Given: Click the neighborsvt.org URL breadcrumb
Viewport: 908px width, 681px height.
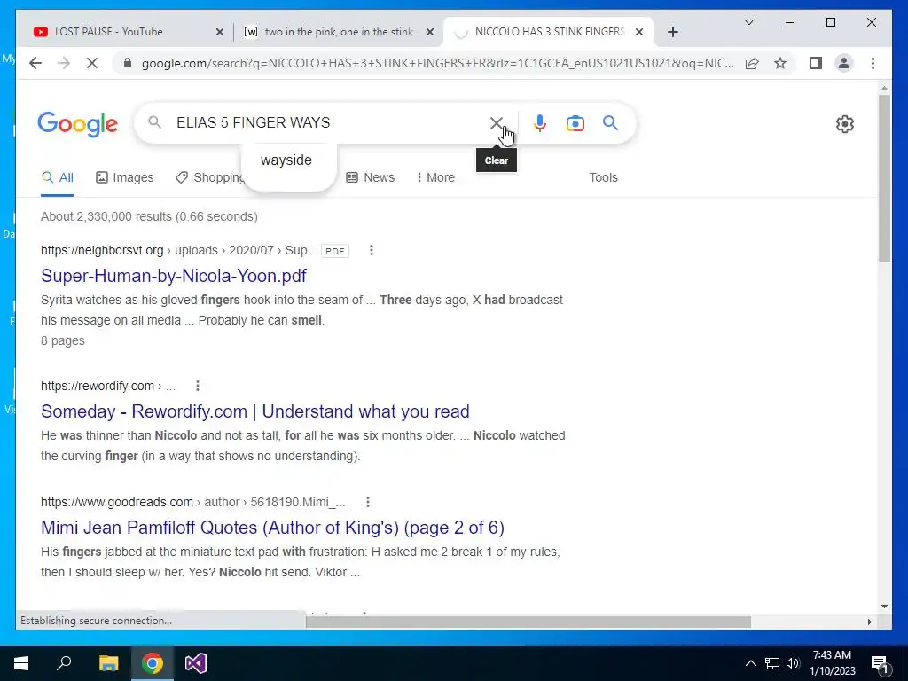Looking at the screenshot, I should click(x=178, y=250).
